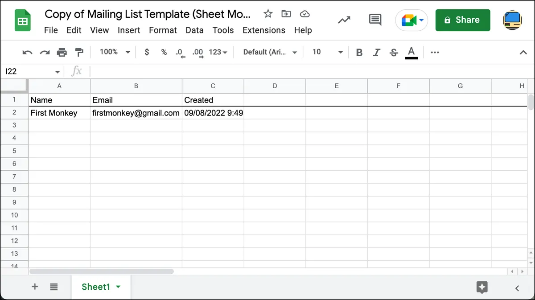Open the Insert menu
The width and height of the screenshot is (535, 300).
point(129,30)
